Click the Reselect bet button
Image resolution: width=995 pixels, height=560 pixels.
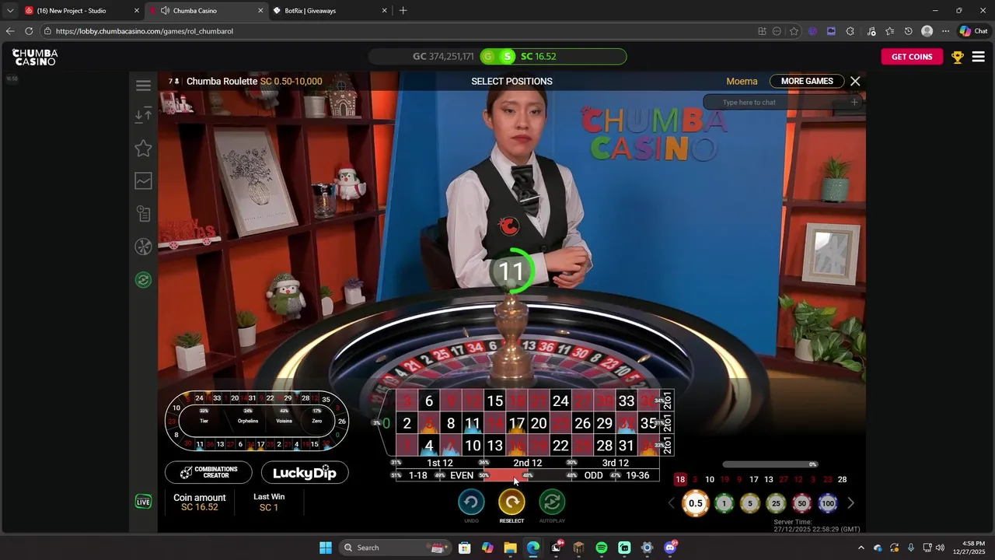[511, 502]
